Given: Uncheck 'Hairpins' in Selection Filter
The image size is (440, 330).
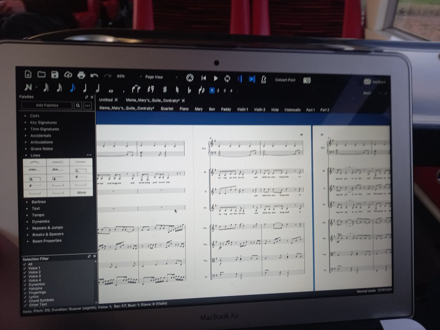Looking at the screenshot, I should 24,289.
